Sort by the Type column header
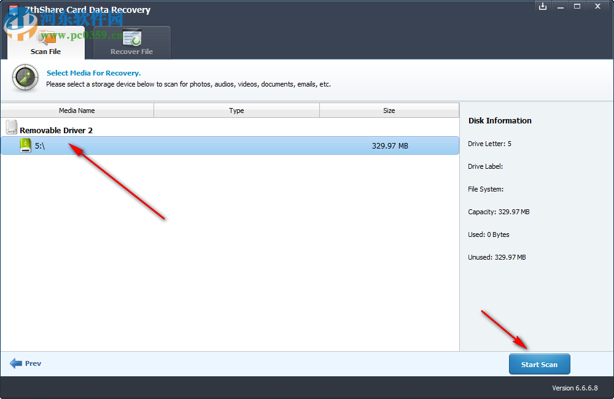Image resolution: width=614 pixels, height=399 pixels. pyautogui.click(x=236, y=110)
